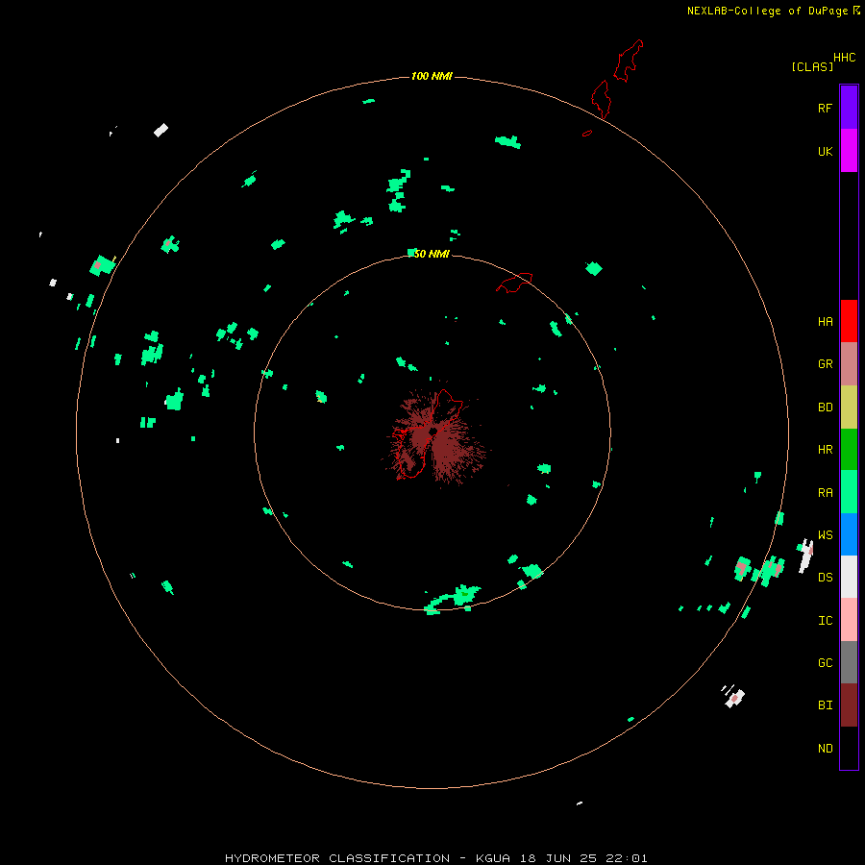Click the "DS" legend label
This screenshot has width=865, height=865.
click(825, 578)
